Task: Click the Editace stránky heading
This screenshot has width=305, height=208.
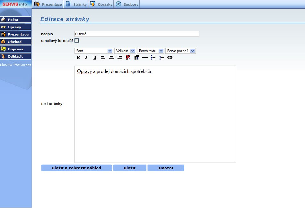Action: point(65,19)
